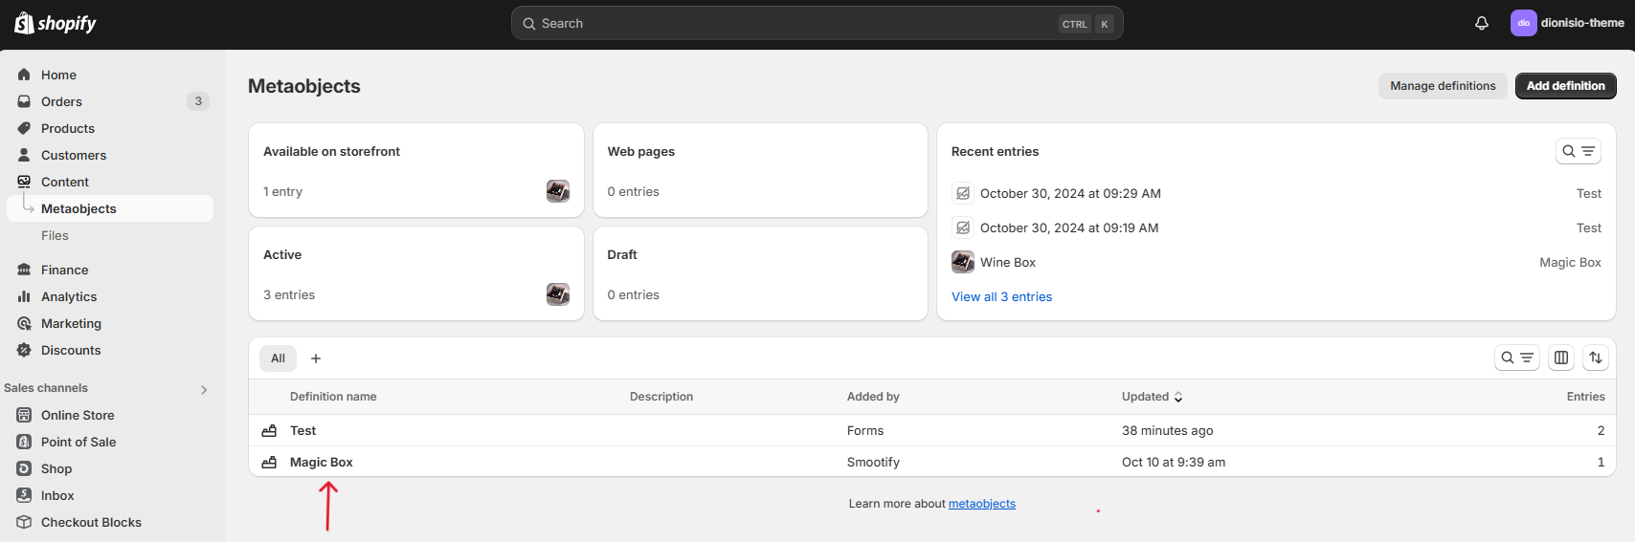Sort by the Updated column header
Image resolution: width=1635 pixels, height=542 pixels.
point(1152,397)
